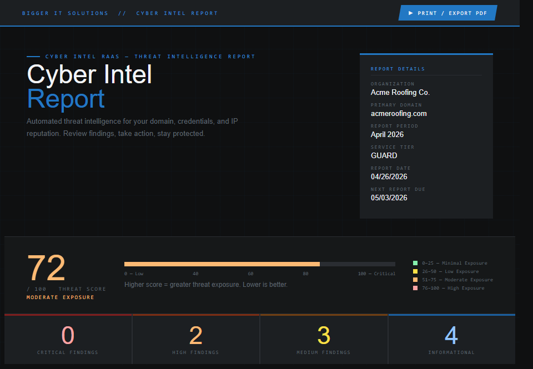533x369 pixels.
Task: Select the organization Acme Roofing Co.
Action: coord(400,93)
